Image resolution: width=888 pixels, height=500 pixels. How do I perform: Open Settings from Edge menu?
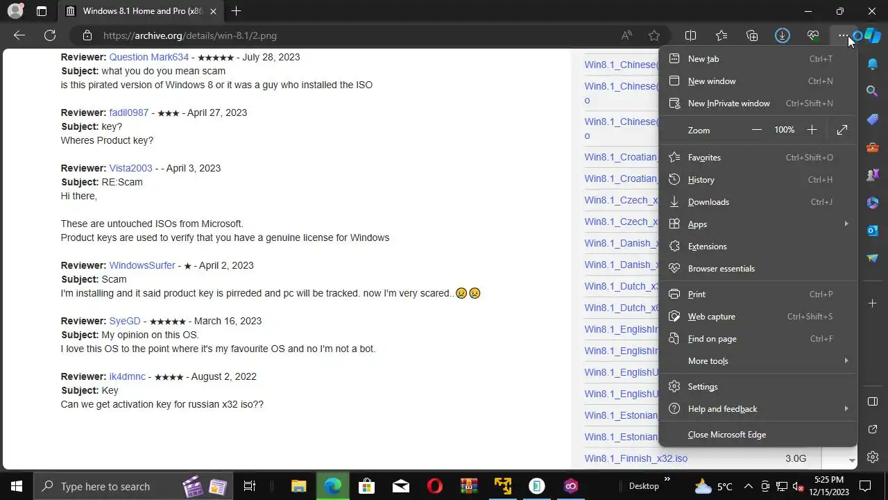pos(758,387)
